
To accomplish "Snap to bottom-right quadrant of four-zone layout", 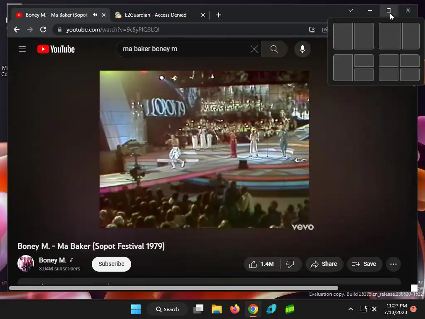I will point(410,75).
